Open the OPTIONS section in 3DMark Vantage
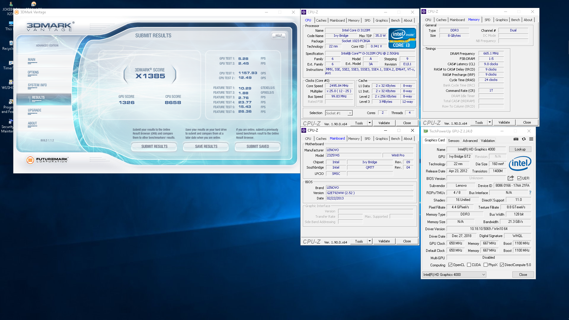 [x=33, y=73]
